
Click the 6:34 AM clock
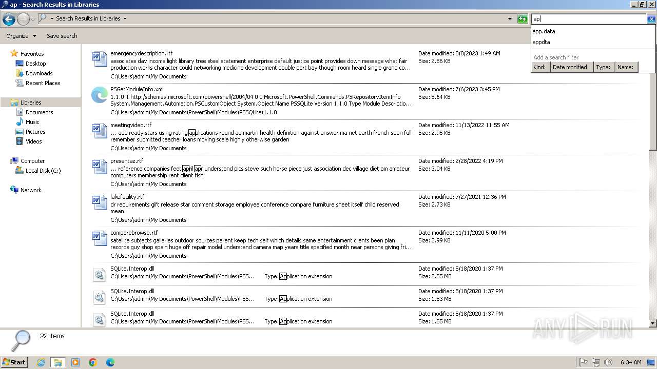[x=630, y=362]
